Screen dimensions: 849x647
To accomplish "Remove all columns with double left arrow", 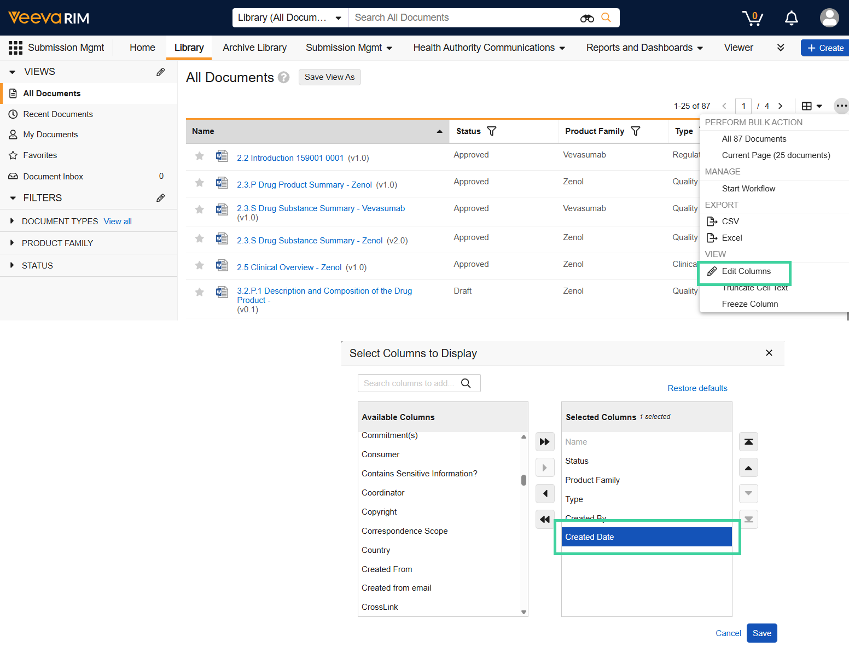I will tap(544, 519).
